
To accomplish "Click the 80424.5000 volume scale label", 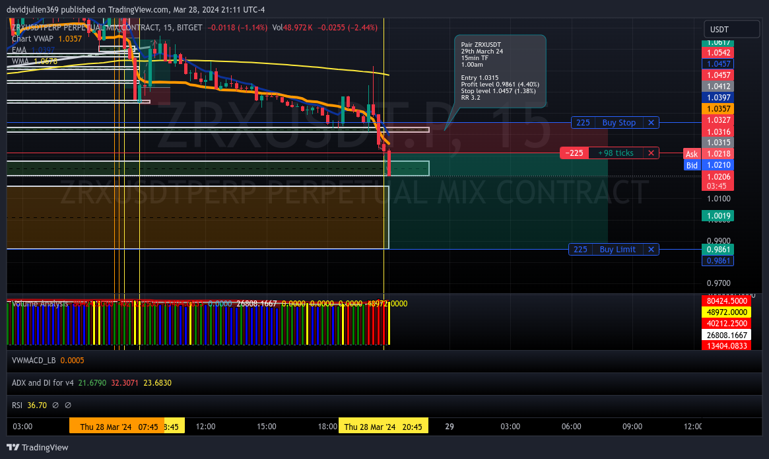I will pos(727,301).
